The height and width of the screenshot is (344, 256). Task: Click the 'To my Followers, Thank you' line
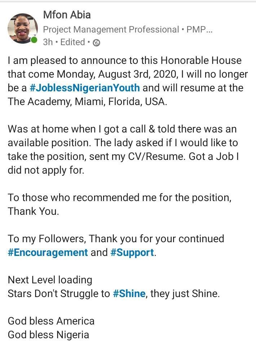(x=116, y=239)
